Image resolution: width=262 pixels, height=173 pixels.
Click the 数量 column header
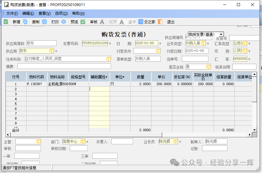(x=141, y=77)
